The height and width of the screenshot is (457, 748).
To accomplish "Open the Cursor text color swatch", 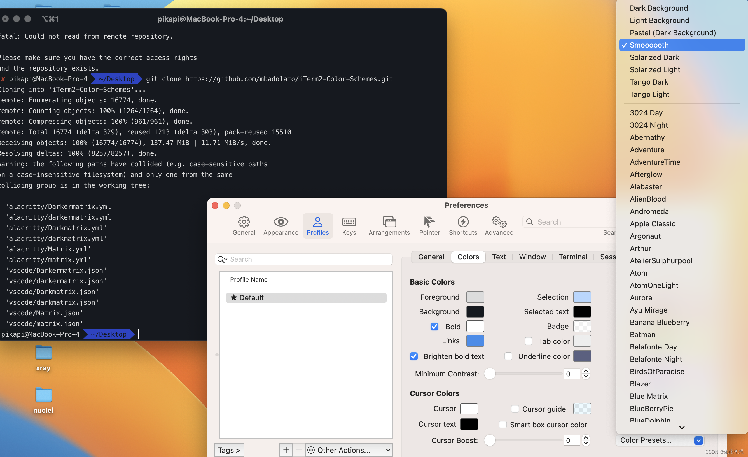I will [x=469, y=424].
